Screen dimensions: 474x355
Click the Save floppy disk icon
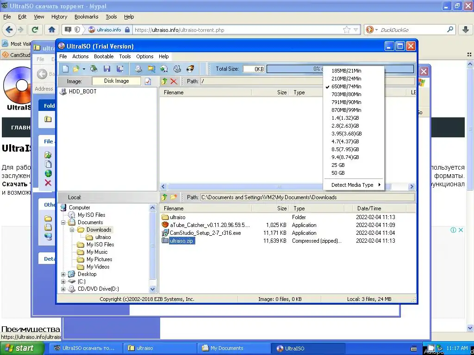pos(107,69)
